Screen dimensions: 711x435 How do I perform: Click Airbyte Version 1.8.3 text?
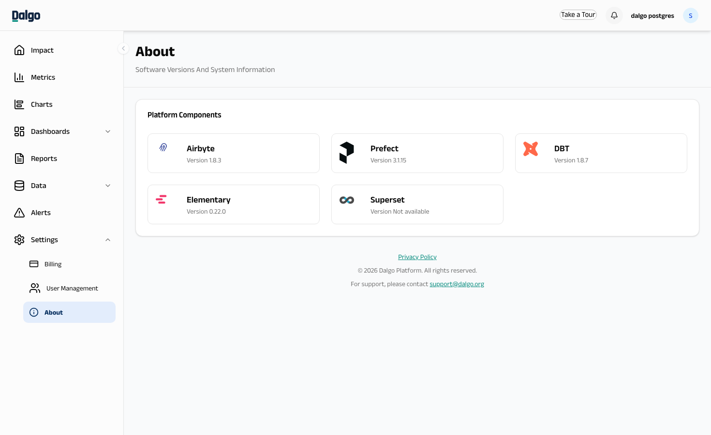point(204,160)
